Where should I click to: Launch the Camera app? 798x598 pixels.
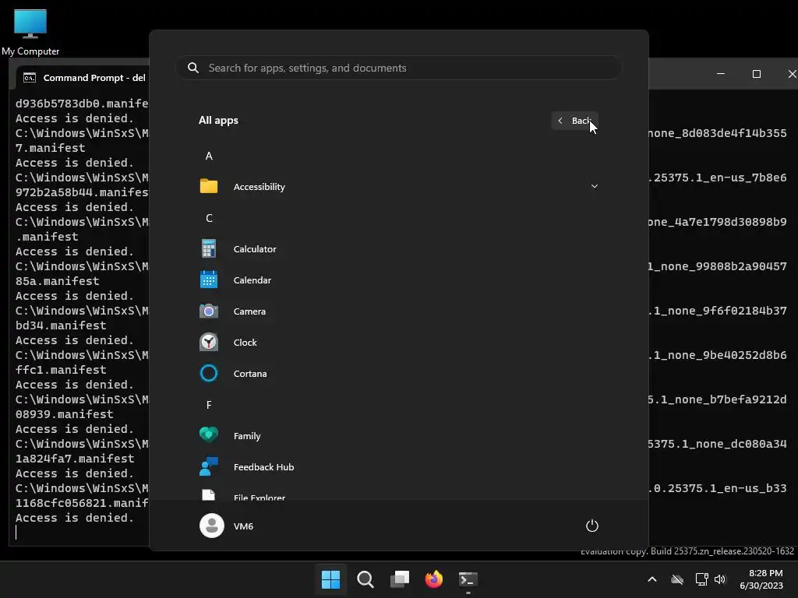(x=398, y=311)
